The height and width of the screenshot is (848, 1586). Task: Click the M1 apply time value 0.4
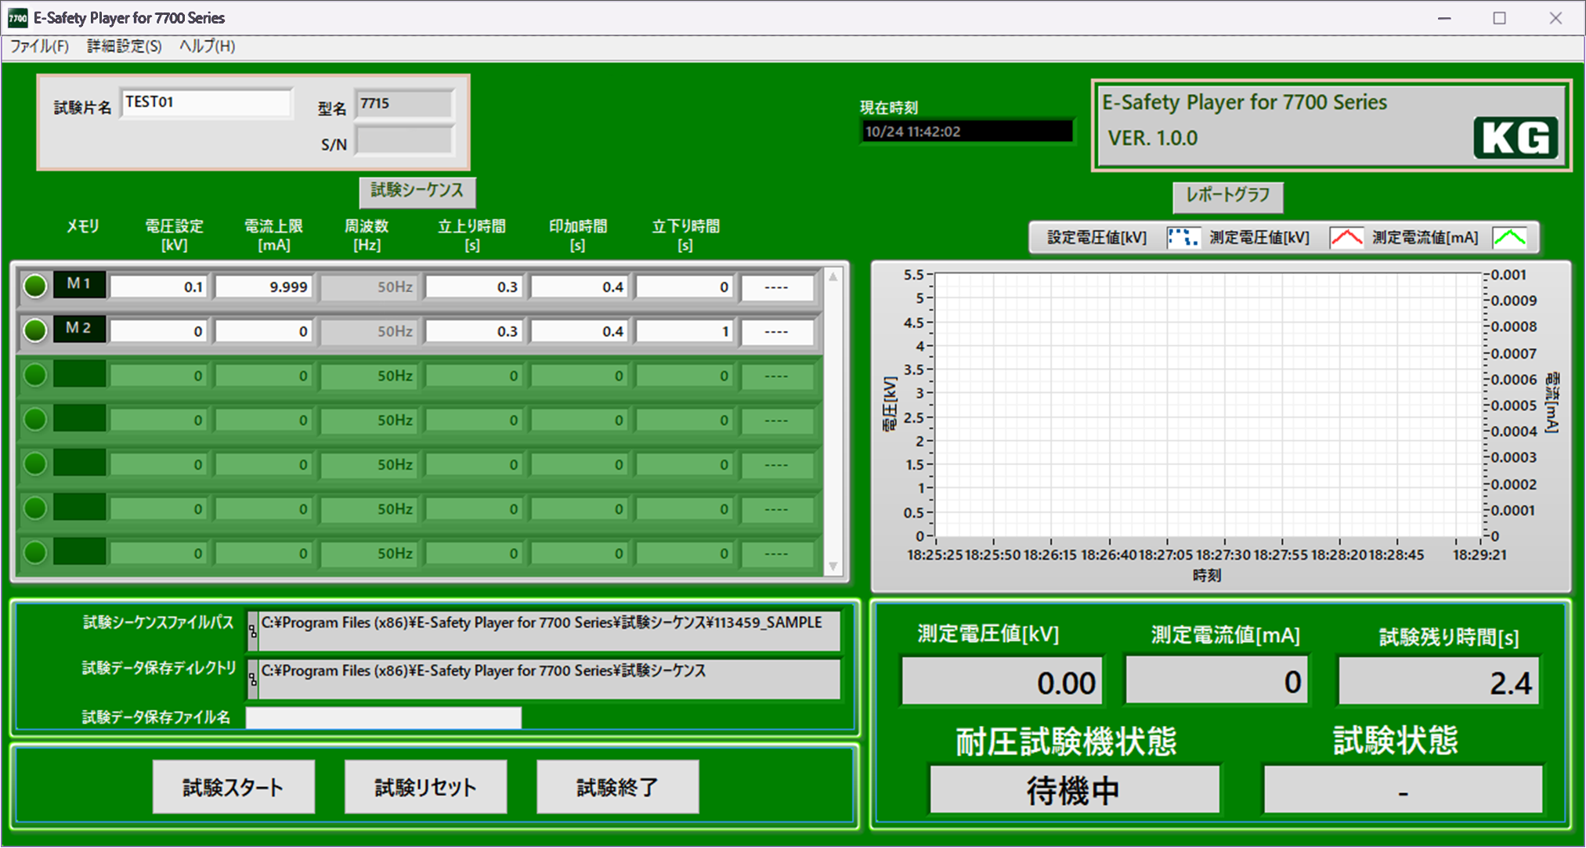(x=580, y=287)
